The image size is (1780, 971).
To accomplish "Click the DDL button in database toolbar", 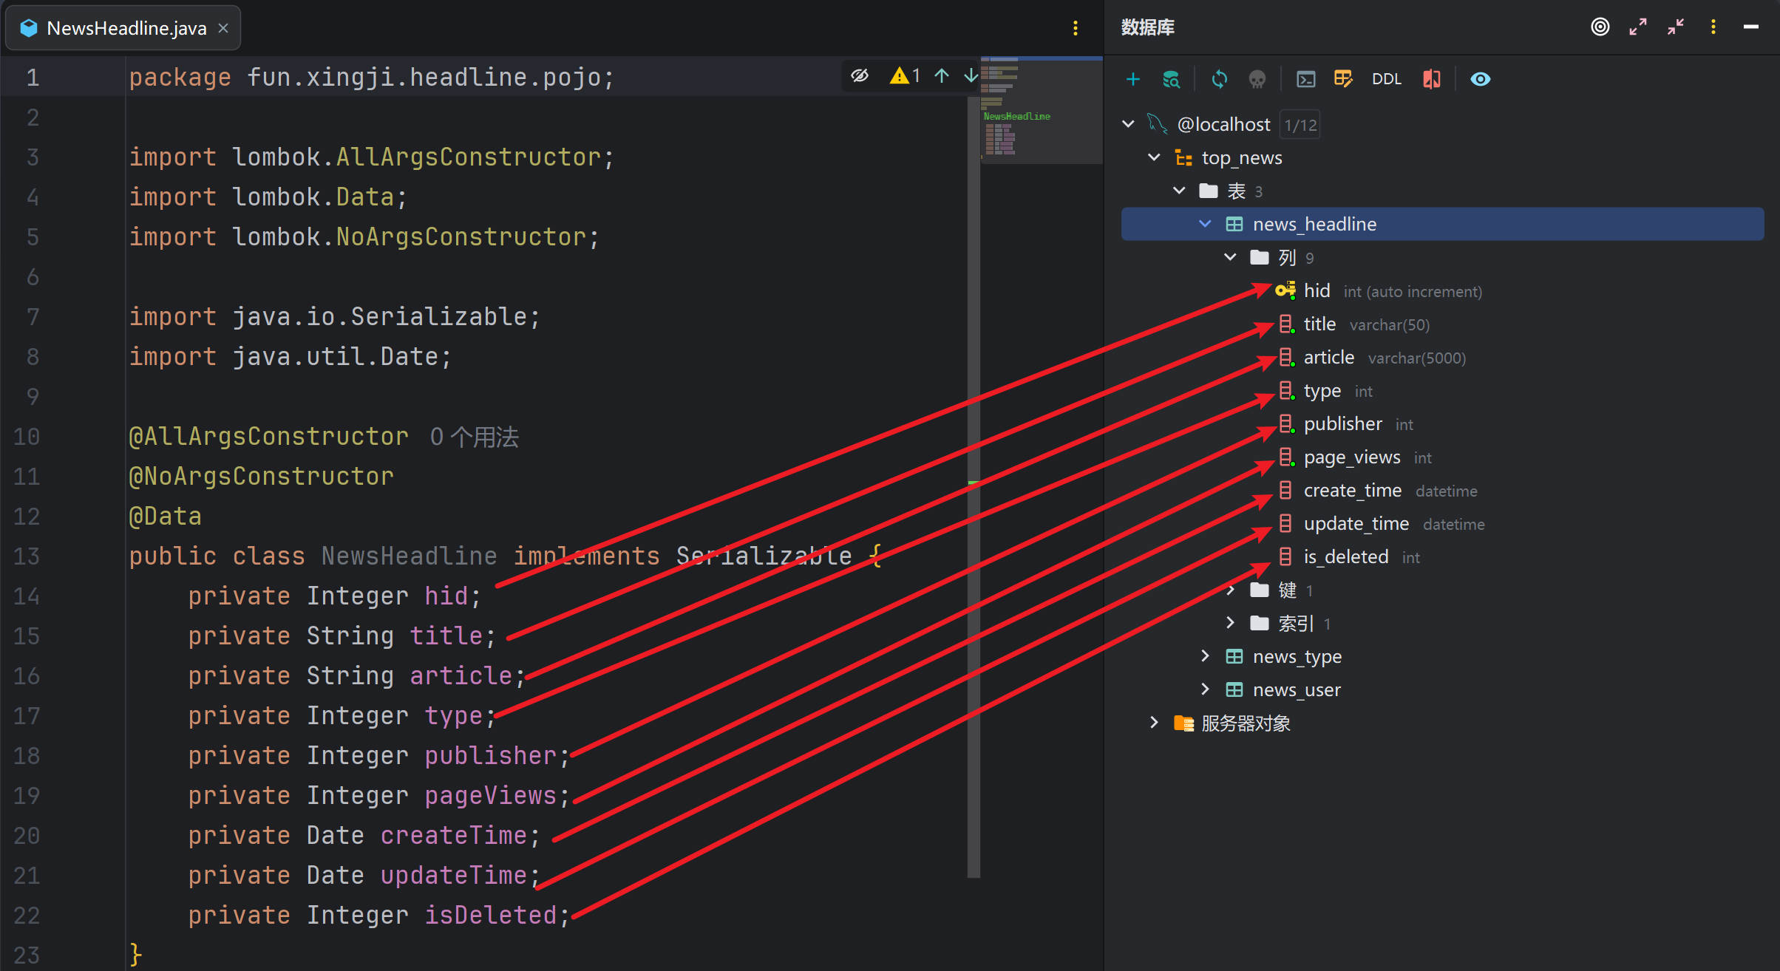I will point(1386,79).
